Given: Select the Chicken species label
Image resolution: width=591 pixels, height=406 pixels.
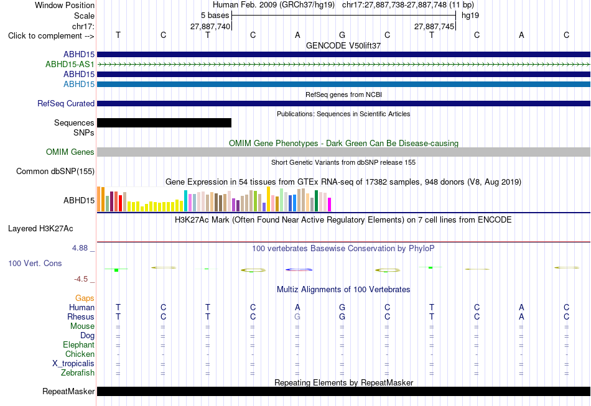Looking at the screenshot, I should (x=80, y=354).
